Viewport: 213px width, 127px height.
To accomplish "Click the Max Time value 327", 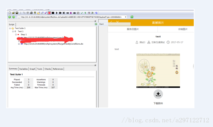I will (x=53, y=87).
